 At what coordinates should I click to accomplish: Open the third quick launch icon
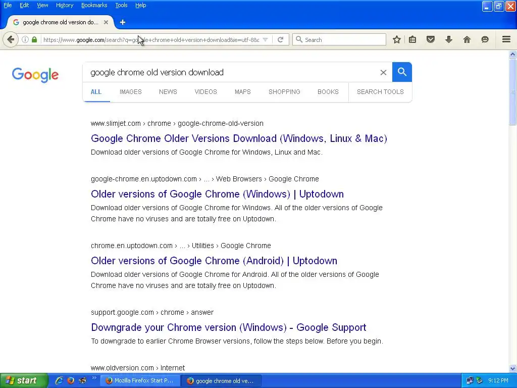[82, 380]
